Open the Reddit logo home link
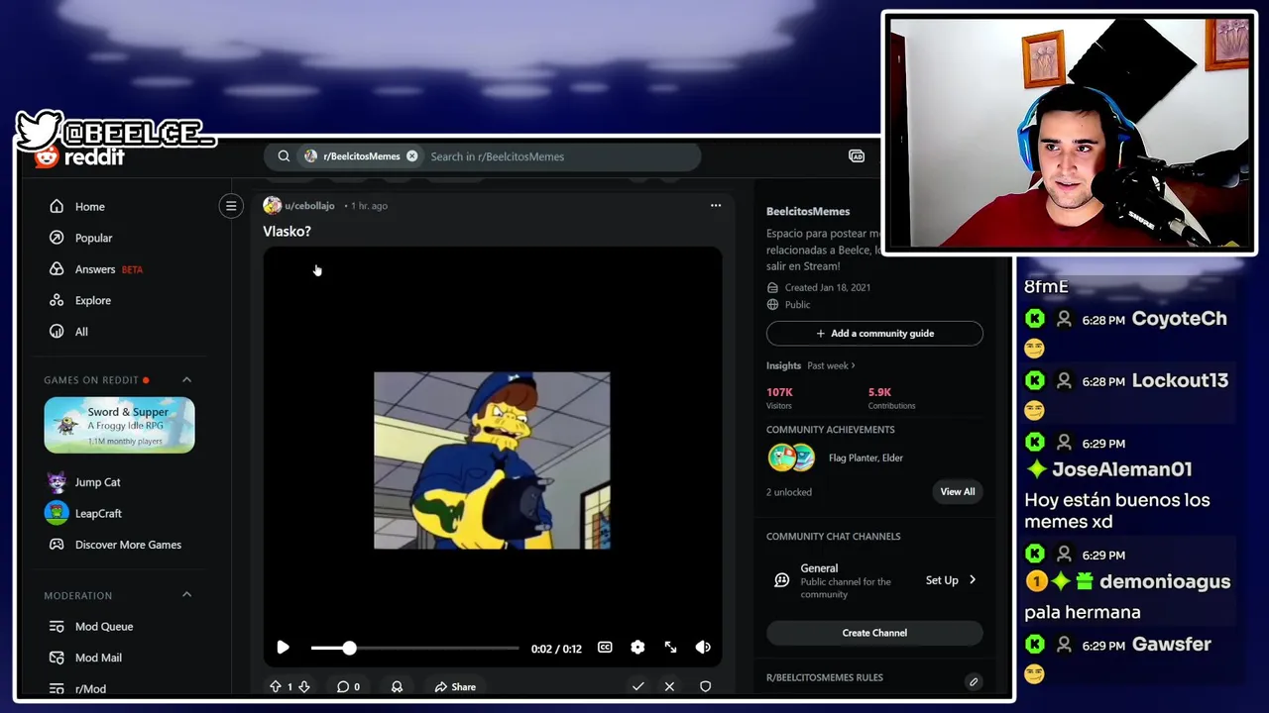The image size is (1269, 713). tap(79, 156)
